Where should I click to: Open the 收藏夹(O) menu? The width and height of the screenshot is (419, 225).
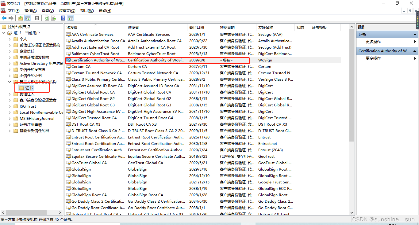[67, 11]
